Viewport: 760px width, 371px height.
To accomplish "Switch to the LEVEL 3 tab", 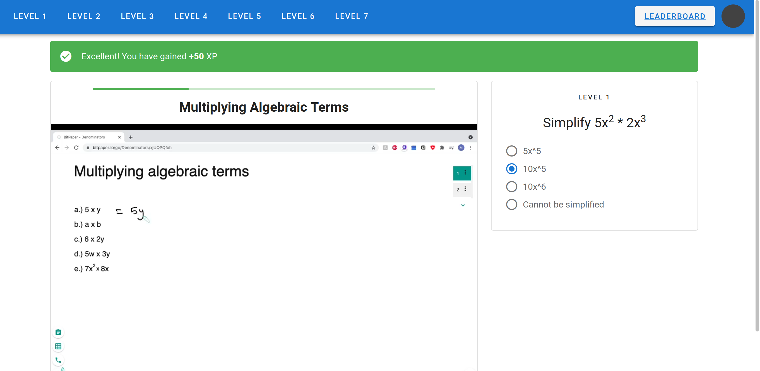I will point(138,16).
